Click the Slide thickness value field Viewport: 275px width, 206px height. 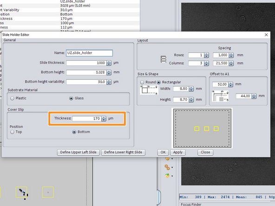pos(86,63)
